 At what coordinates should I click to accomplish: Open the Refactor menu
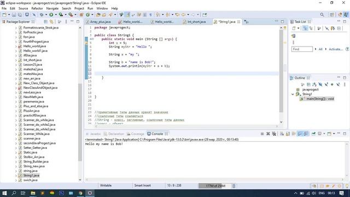(37, 9)
